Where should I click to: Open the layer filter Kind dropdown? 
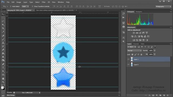(x=132, y=47)
